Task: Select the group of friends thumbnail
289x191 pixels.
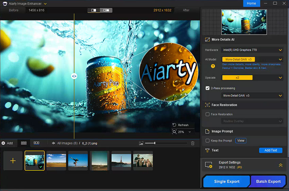Action: tap(143, 161)
